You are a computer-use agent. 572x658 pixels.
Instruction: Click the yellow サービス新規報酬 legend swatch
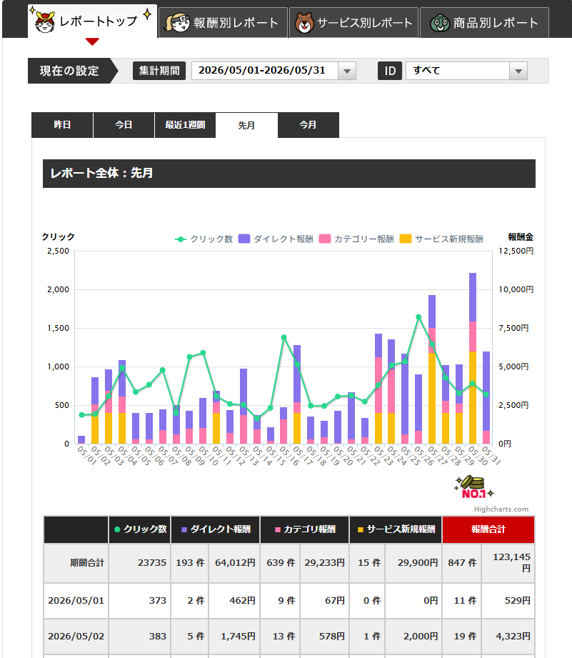406,239
